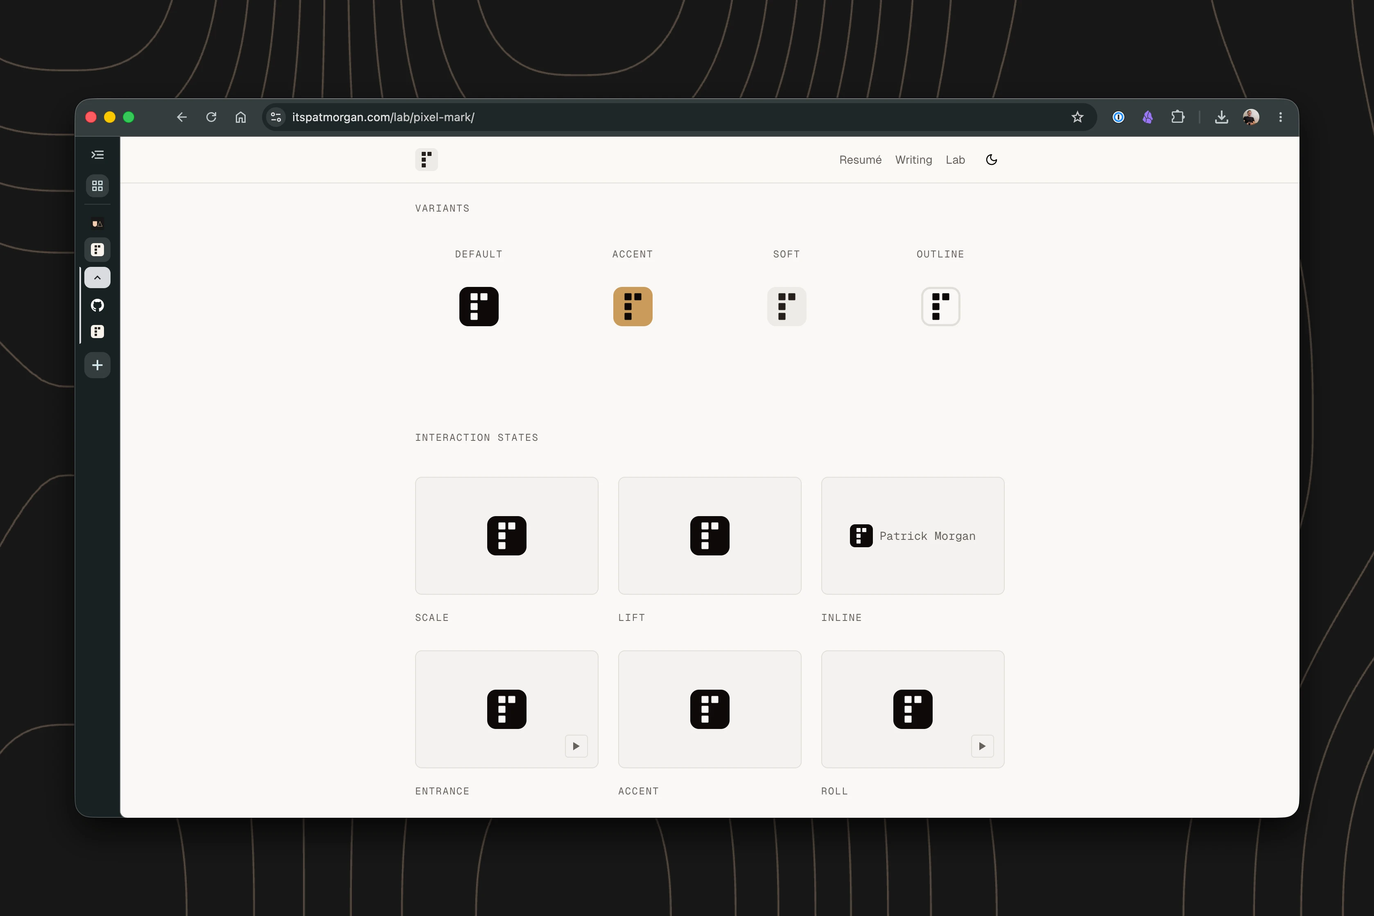
Task: Play the Entrance animation
Action: [576, 746]
